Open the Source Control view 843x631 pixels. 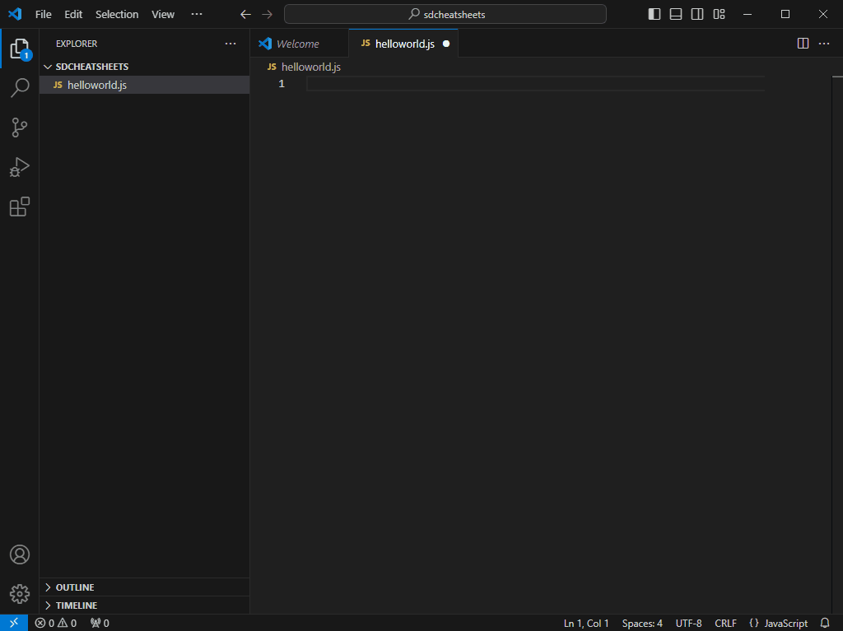20,128
